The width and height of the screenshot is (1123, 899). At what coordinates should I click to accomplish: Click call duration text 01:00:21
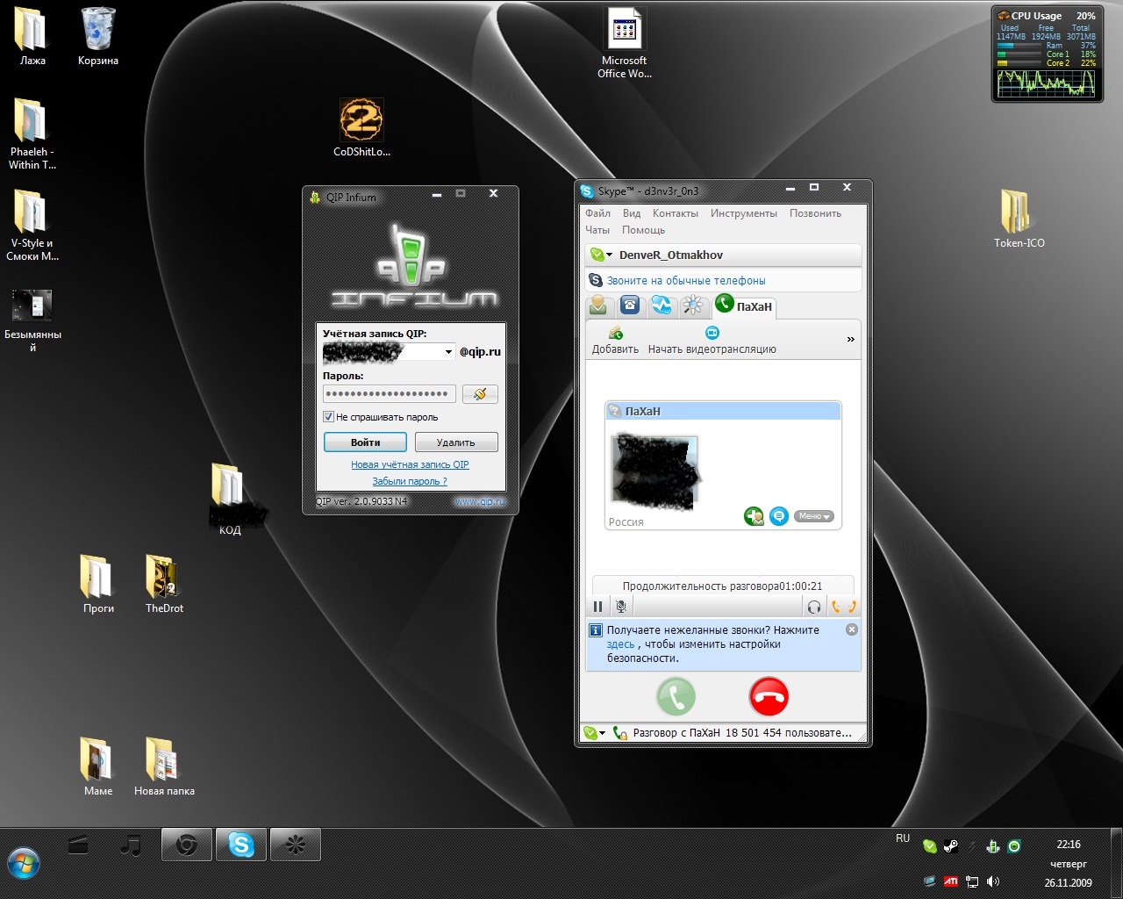click(x=800, y=586)
